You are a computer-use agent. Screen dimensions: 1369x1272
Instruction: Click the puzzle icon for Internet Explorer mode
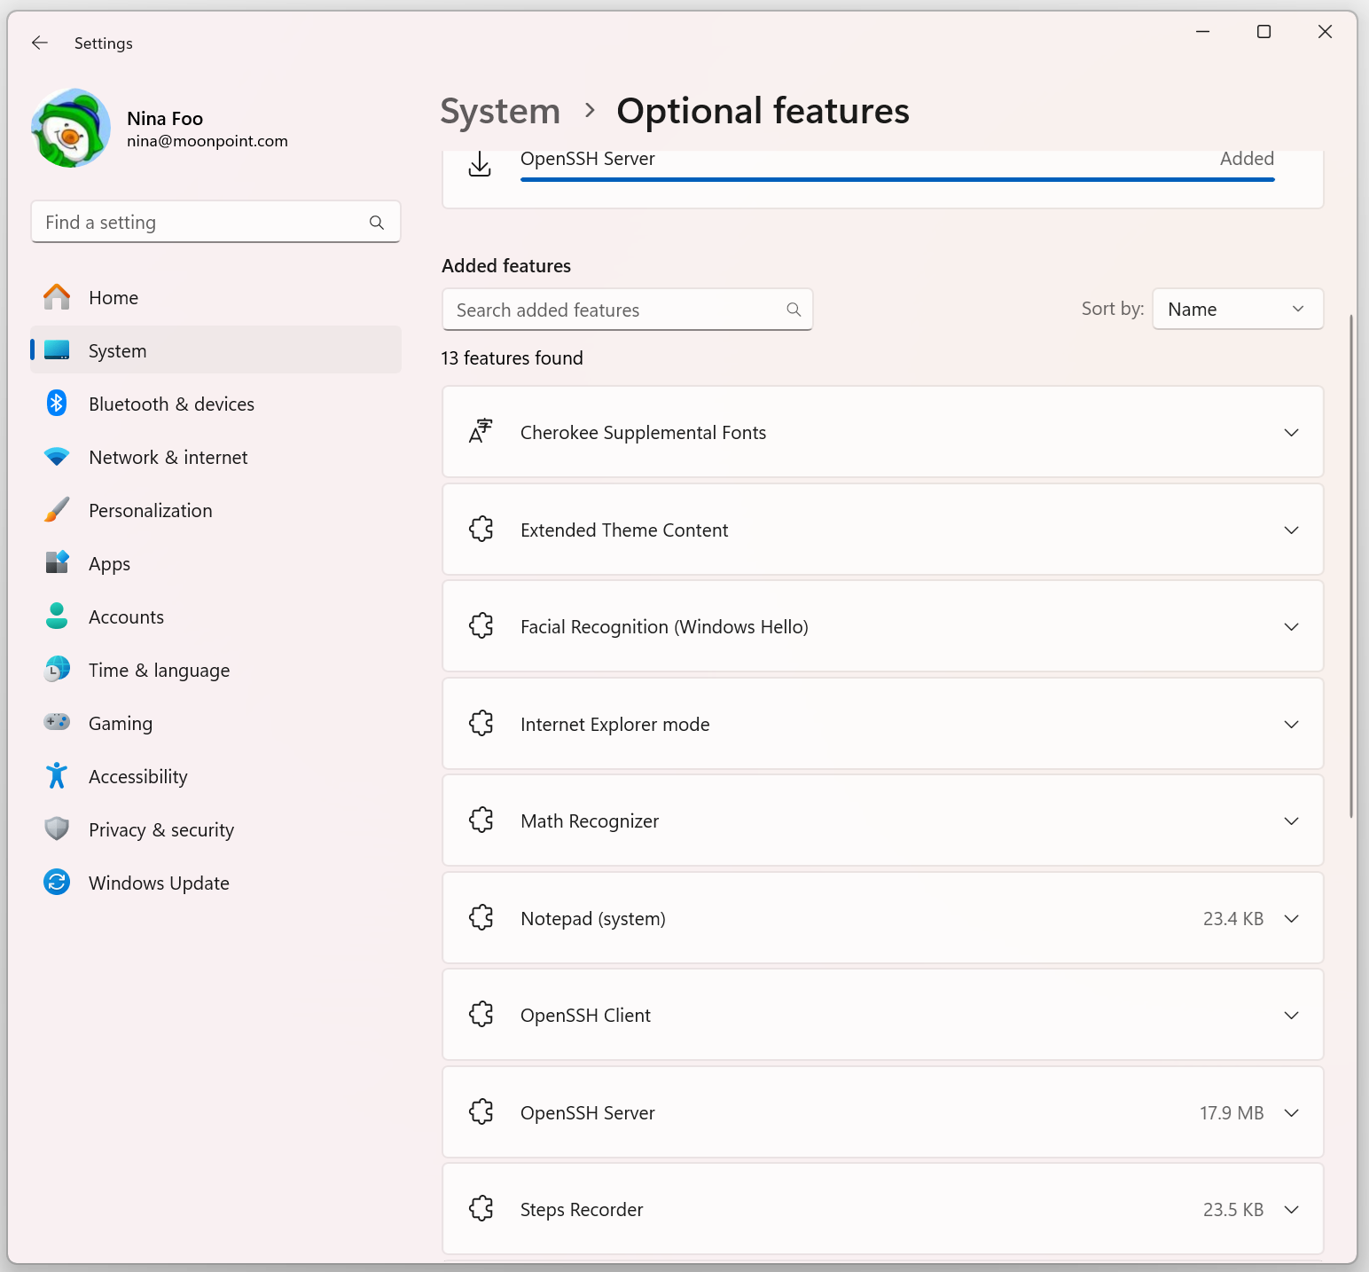point(481,724)
